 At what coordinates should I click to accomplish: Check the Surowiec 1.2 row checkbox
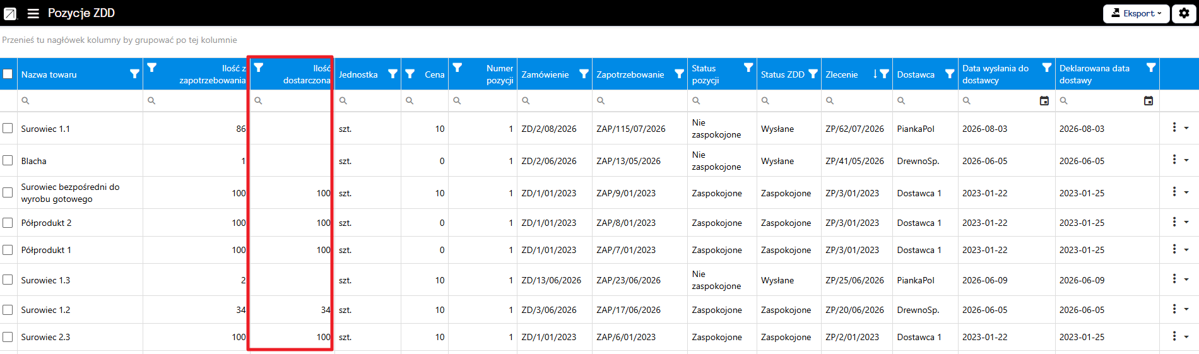pos(8,310)
